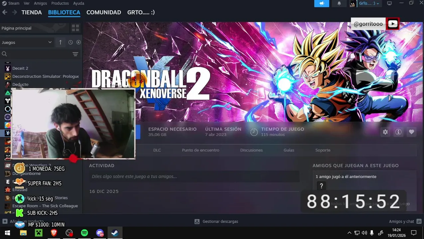Open File Explorer from taskbar
This screenshot has width=424, height=239.
click(23, 233)
